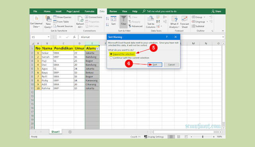The image size is (255, 147).
Task: Click Sort button in dialog
Action: click(x=155, y=65)
